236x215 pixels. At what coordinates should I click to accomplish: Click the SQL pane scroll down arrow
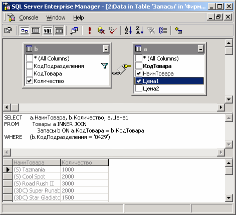228,144
